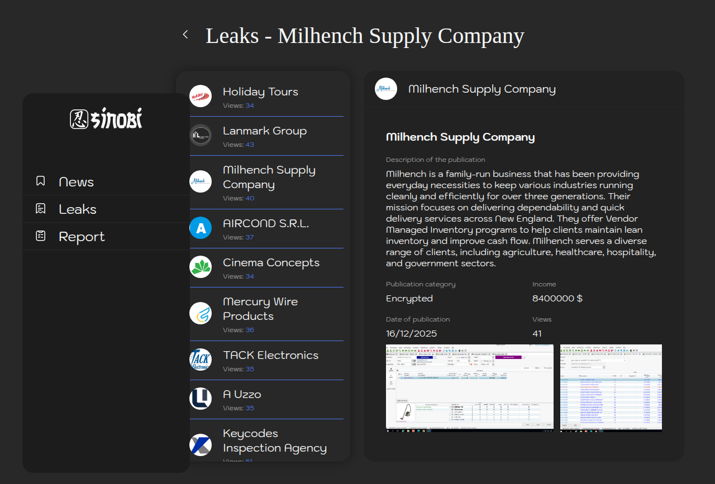This screenshot has width=715, height=484.
Task: Click the Holiday Tours logo icon
Action: pyautogui.click(x=201, y=96)
